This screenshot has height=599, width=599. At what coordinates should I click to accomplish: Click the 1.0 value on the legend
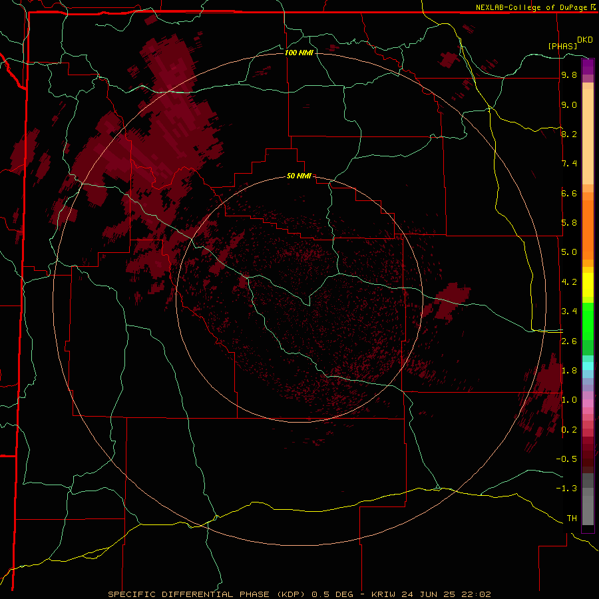[x=569, y=400]
